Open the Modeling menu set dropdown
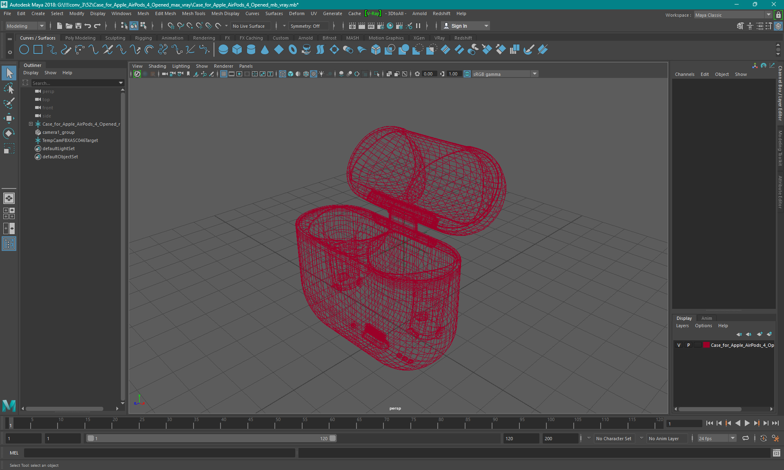The height and width of the screenshot is (470, 784). tap(25, 26)
